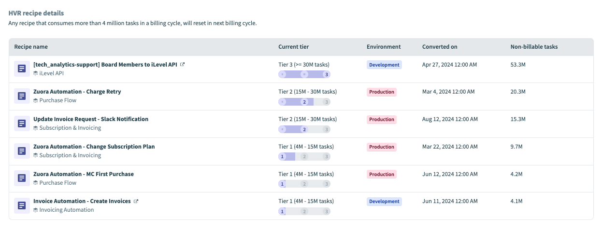Click the Converted on column header
This screenshot has height=232, width=602.
(x=440, y=47)
